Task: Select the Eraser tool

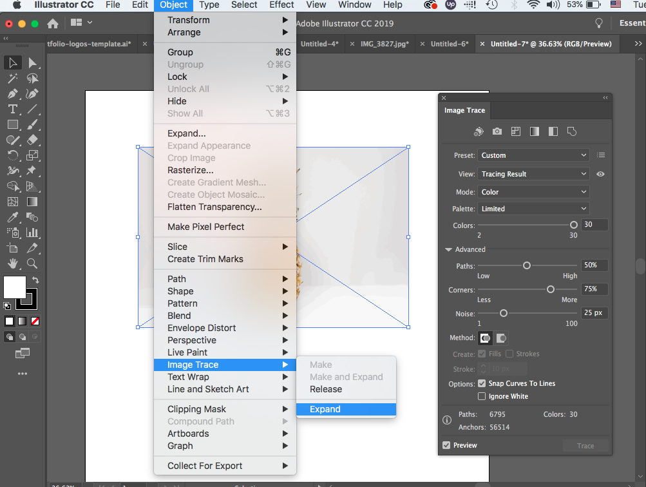Action: [32, 140]
